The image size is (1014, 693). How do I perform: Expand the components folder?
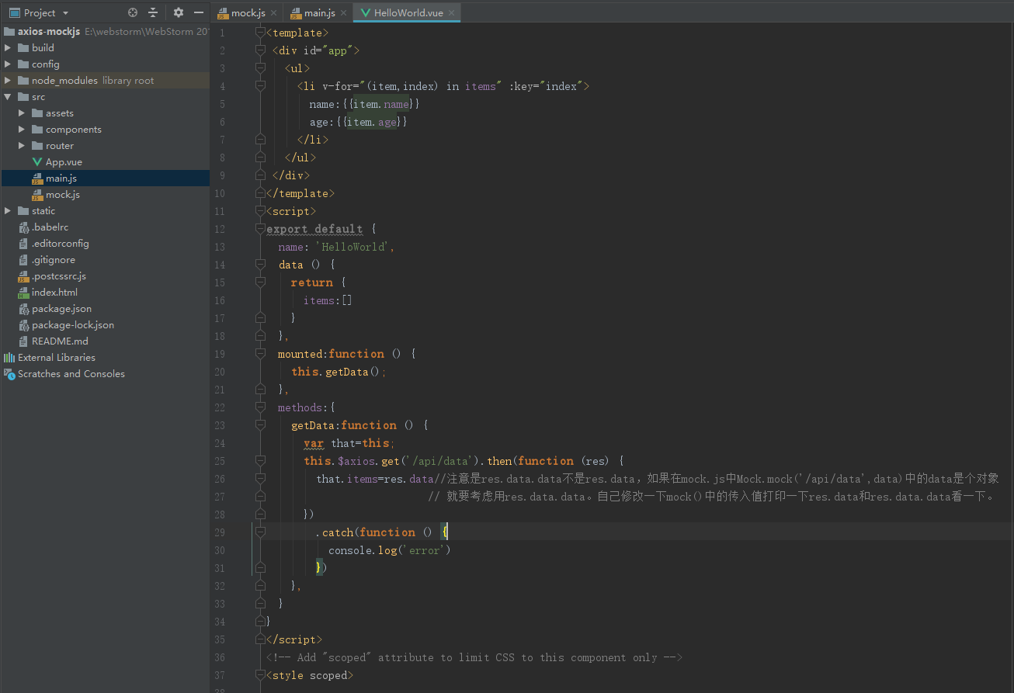[x=22, y=130]
